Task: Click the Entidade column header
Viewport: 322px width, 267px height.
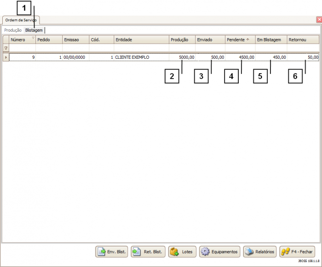Action: 141,40
